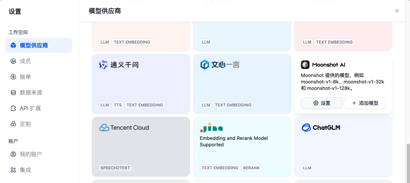
Task: Select the 文心一言 provider card
Action: (242, 84)
